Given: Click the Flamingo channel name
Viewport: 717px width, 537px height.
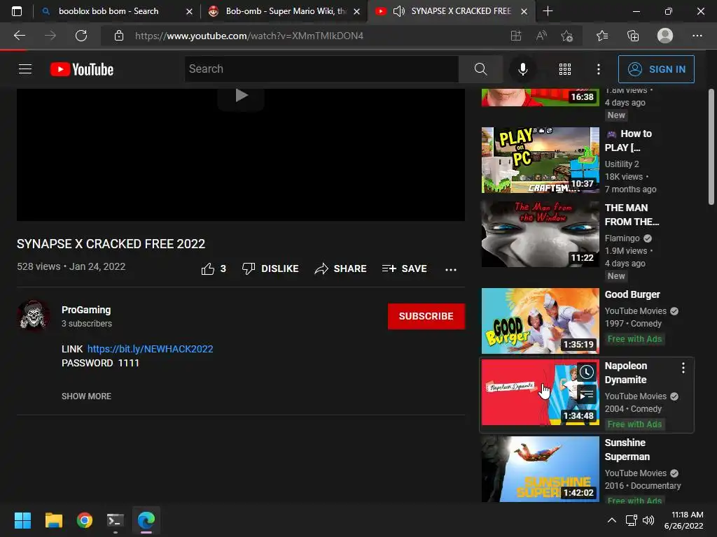Looking at the screenshot, I should [x=622, y=238].
